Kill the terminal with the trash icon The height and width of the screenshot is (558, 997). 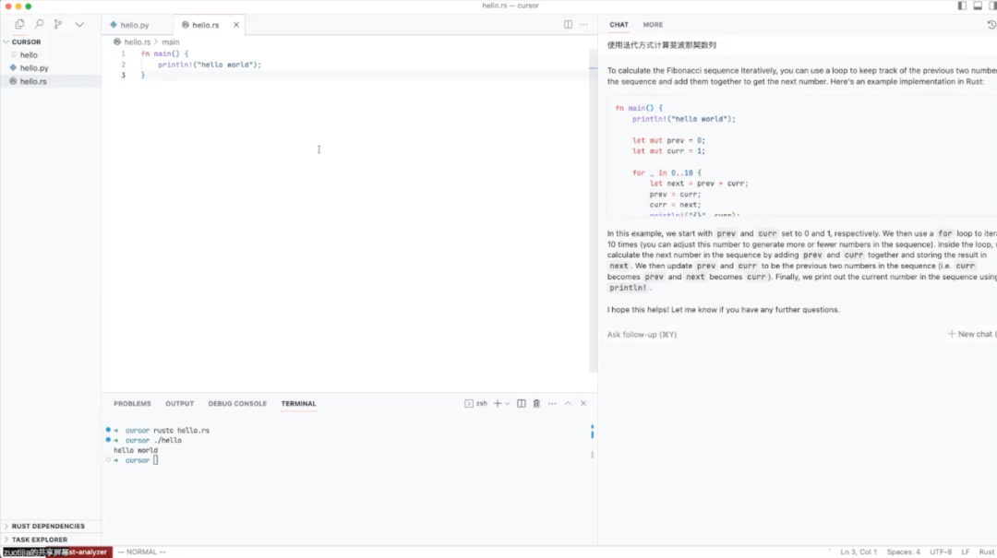[536, 403]
